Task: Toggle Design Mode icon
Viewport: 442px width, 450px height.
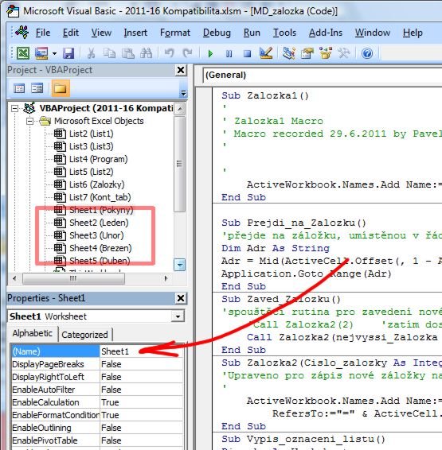Action: click(266, 53)
